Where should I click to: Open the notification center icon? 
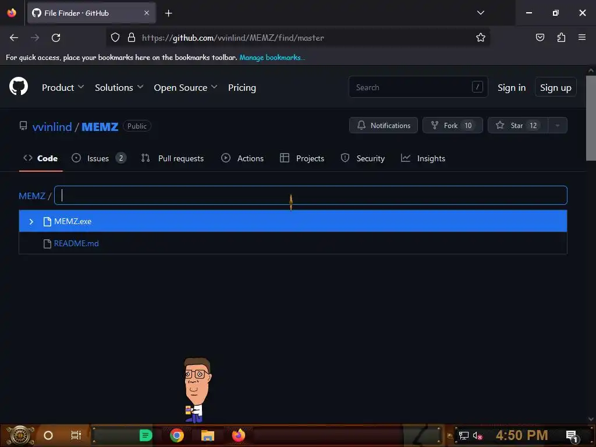[572, 435]
